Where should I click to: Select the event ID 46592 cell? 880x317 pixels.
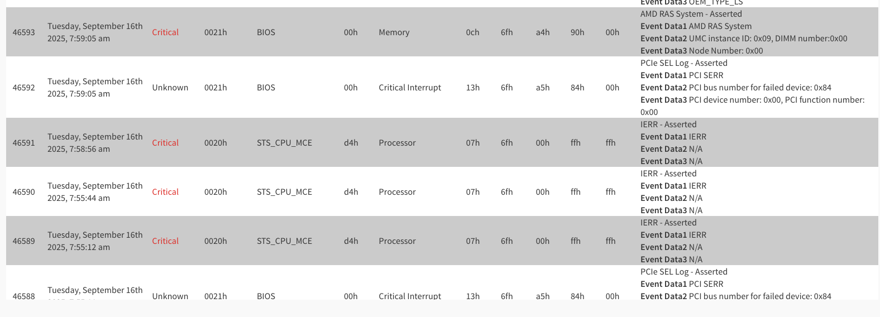23,88
